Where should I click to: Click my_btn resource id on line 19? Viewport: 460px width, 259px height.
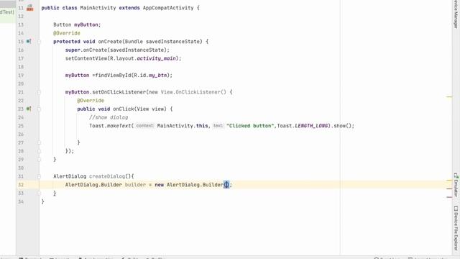point(158,76)
